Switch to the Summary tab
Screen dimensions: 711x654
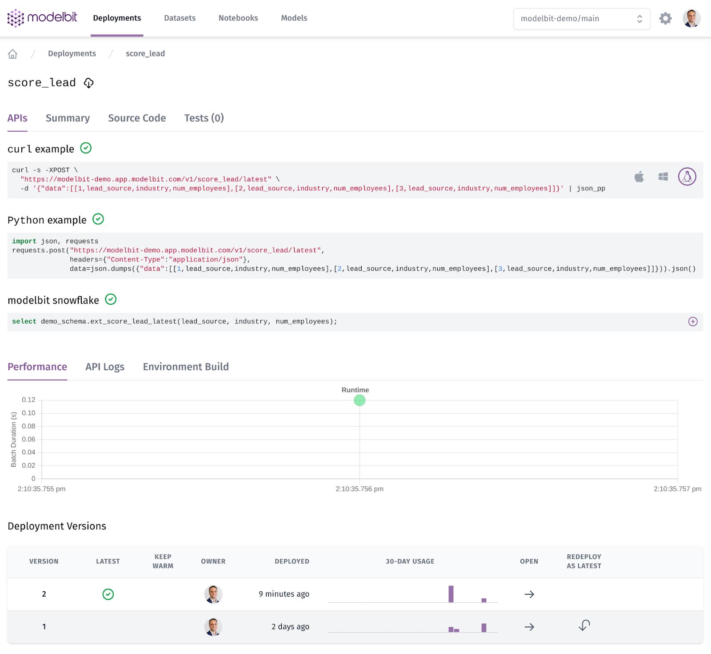click(x=68, y=118)
